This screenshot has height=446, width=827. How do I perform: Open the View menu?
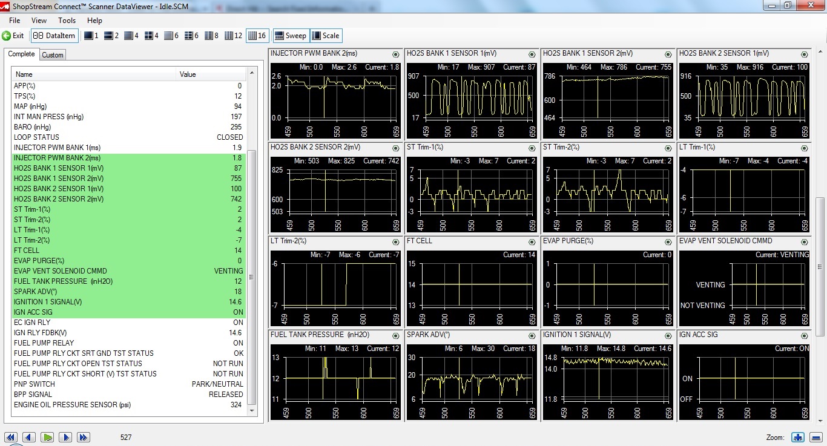[x=39, y=21]
